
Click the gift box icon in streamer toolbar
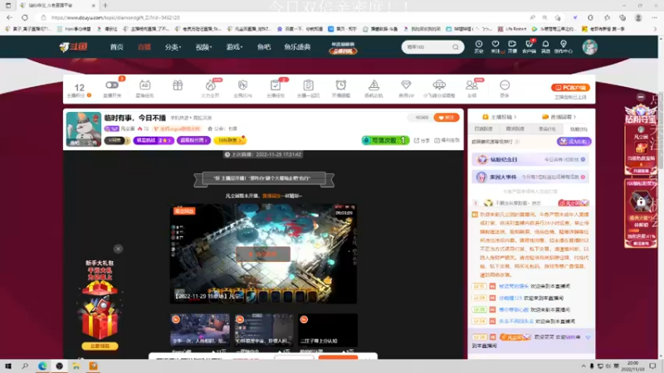coord(178,86)
